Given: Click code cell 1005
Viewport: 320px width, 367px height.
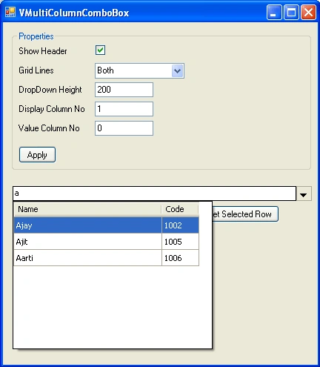Looking at the screenshot, I should [180, 242].
